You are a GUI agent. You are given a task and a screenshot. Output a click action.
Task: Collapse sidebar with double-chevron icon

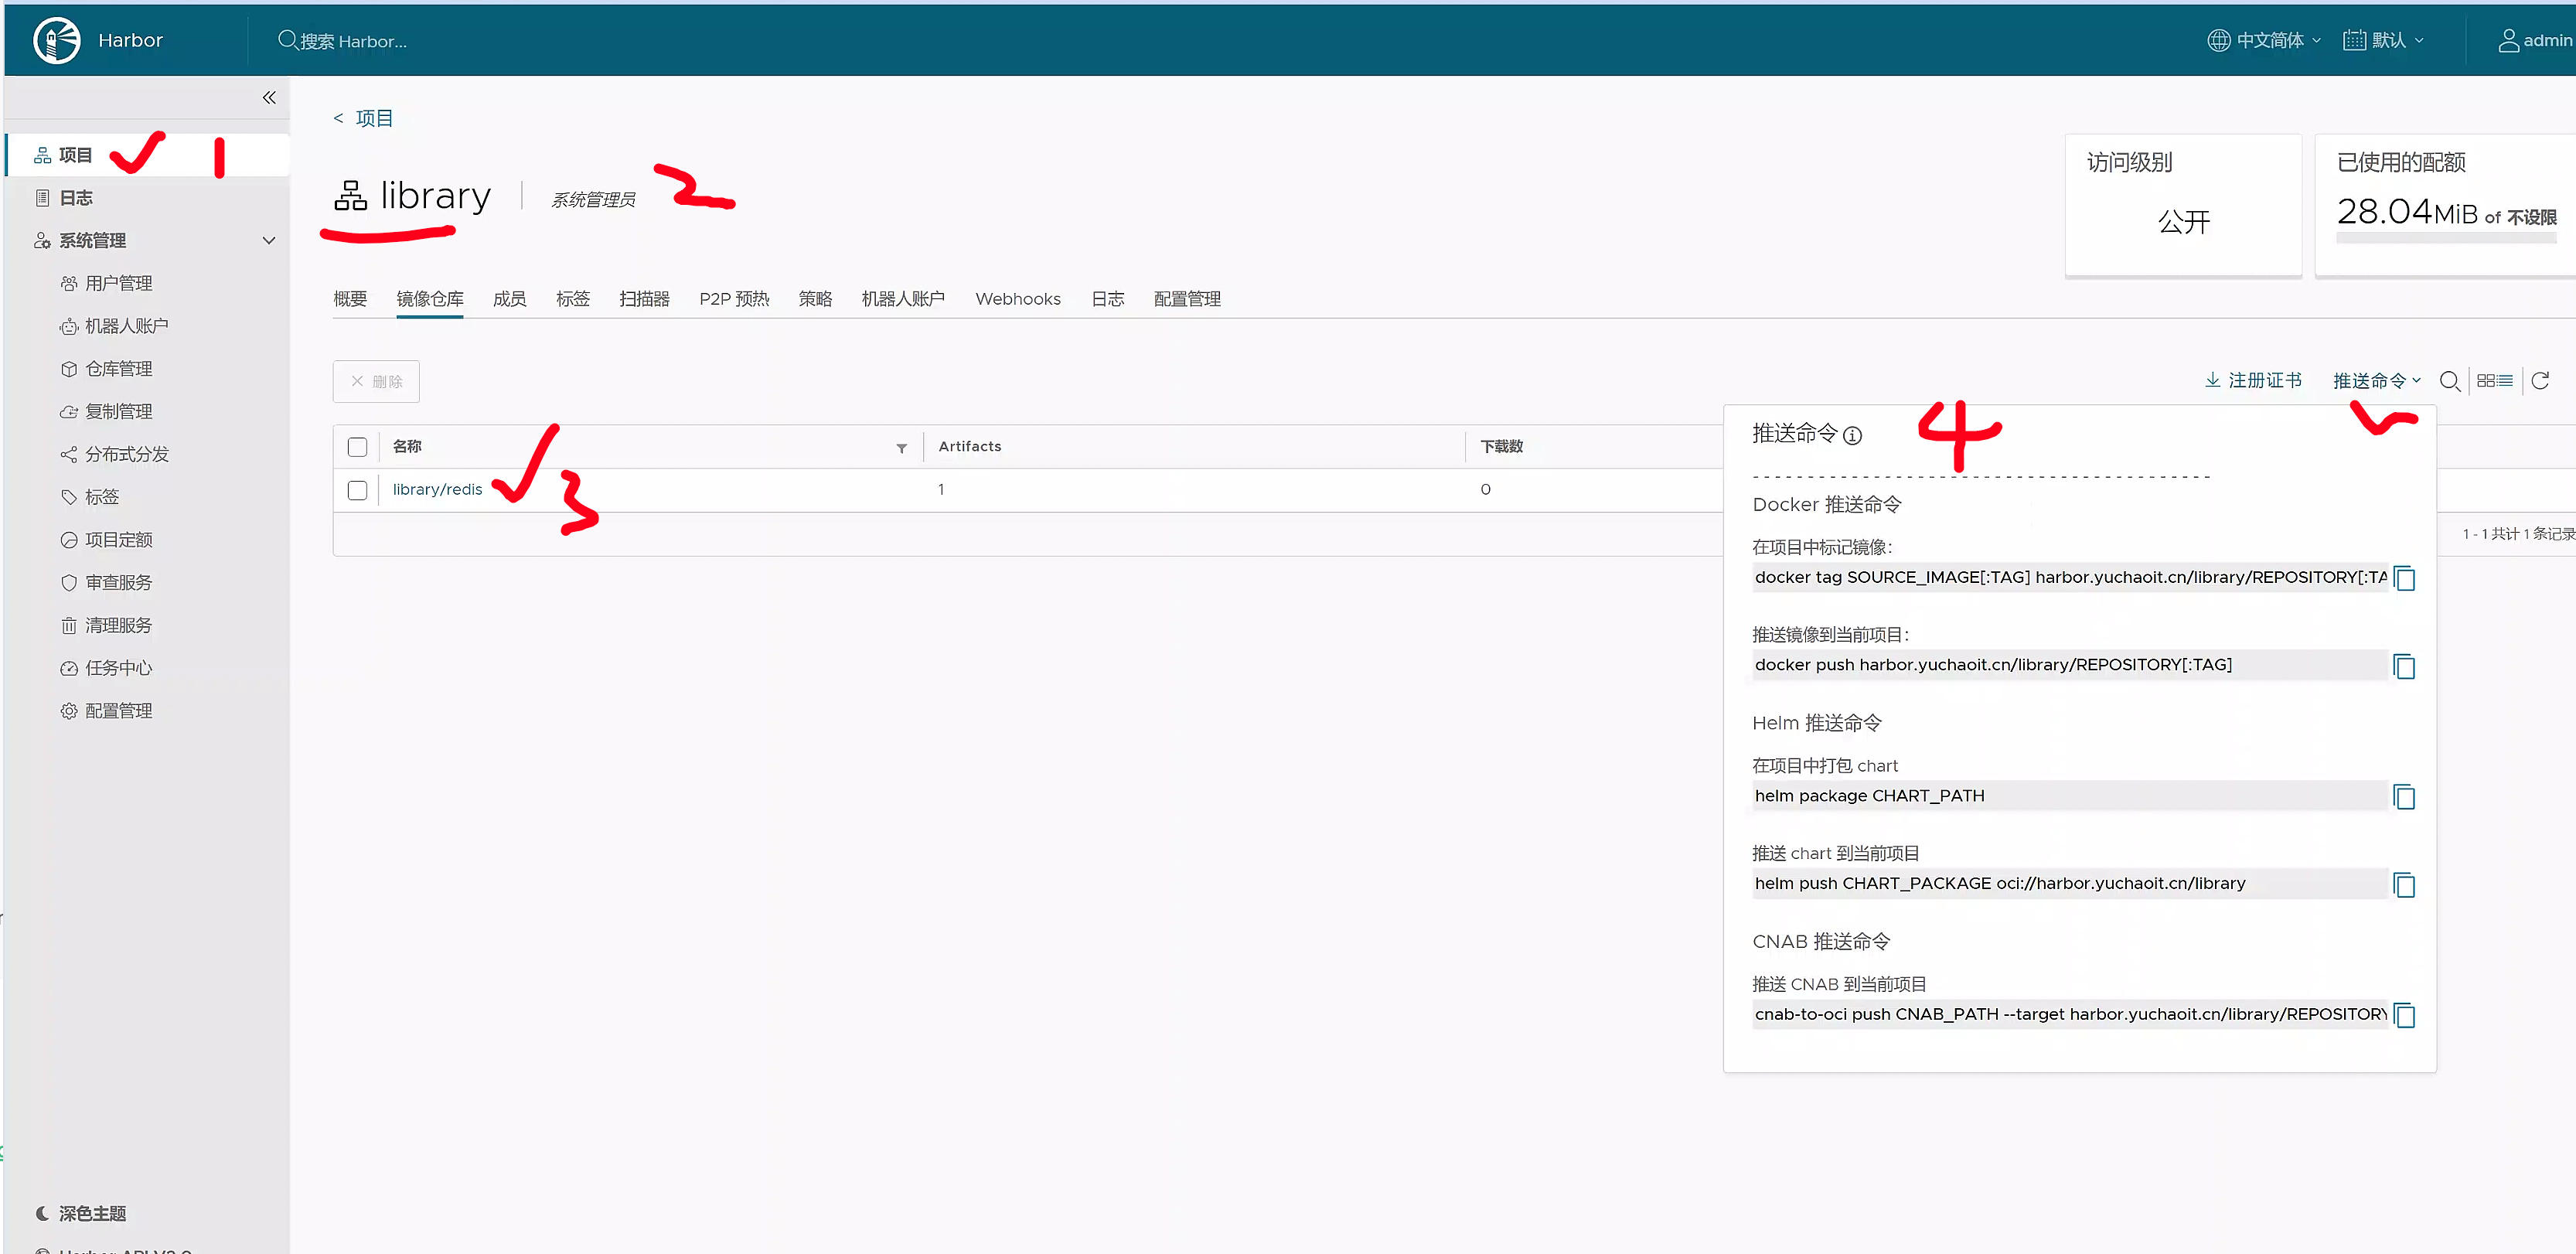coord(269,97)
